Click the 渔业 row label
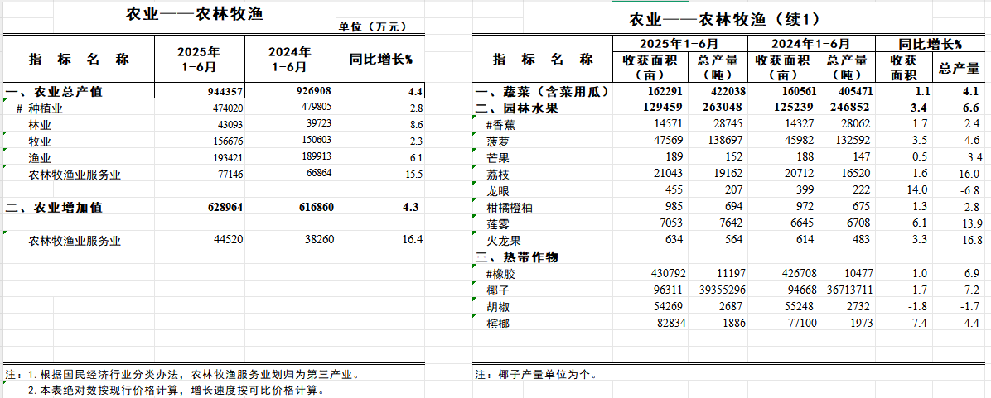 click(41, 158)
